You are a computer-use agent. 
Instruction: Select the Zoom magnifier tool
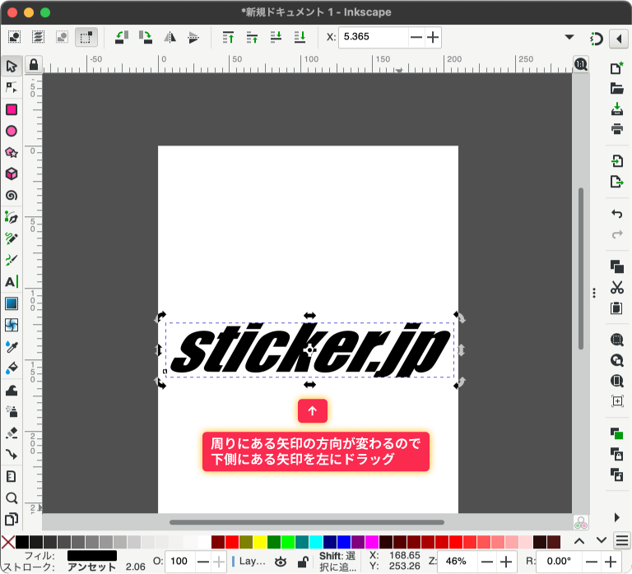[x=12, y=498]
